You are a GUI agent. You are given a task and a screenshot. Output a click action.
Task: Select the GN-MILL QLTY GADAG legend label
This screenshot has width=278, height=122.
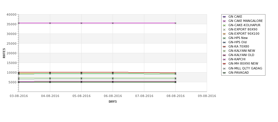tap(245, 68)
